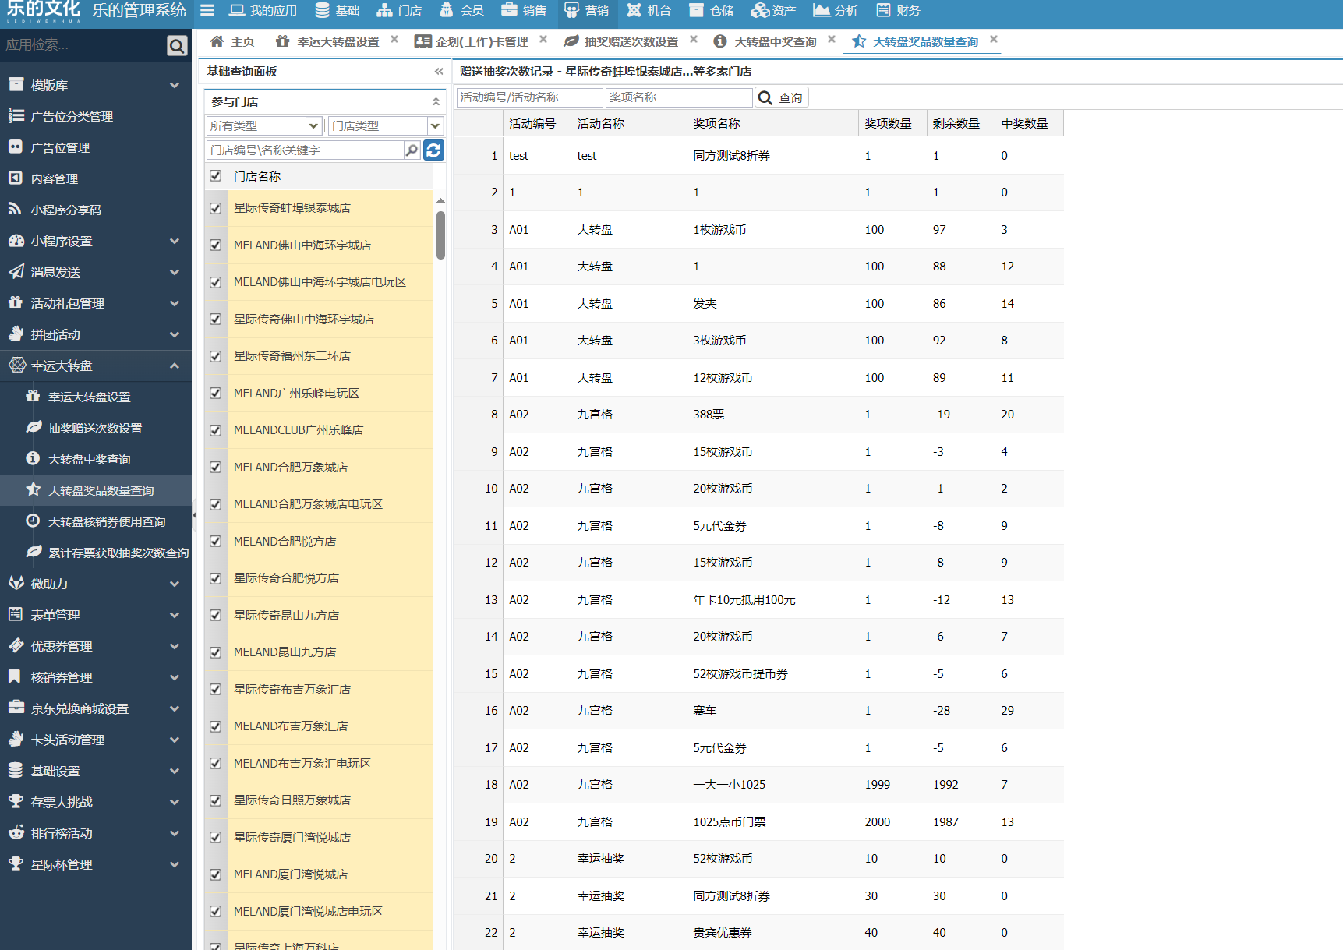Open 抽奖赠送次数设置 in sidebar

click(95, 428)
